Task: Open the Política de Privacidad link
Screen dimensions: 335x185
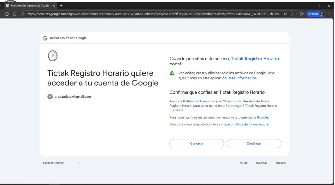Action: (x=199, y=102)
